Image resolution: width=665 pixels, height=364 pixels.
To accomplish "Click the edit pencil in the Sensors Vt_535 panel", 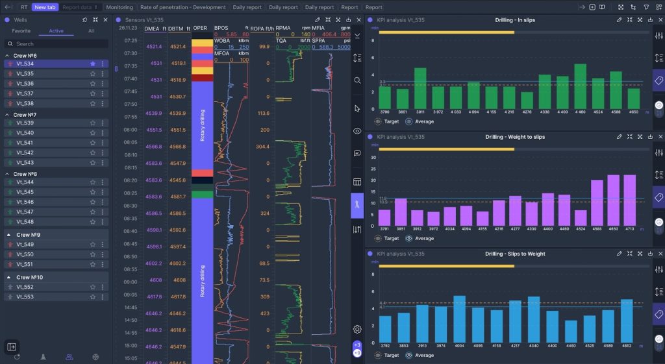I will 318,20.
